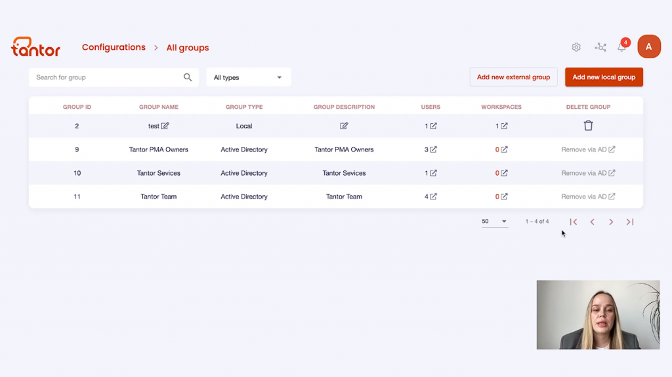
Task: Click the All groups breadcrumb
Action: point(188,48)
